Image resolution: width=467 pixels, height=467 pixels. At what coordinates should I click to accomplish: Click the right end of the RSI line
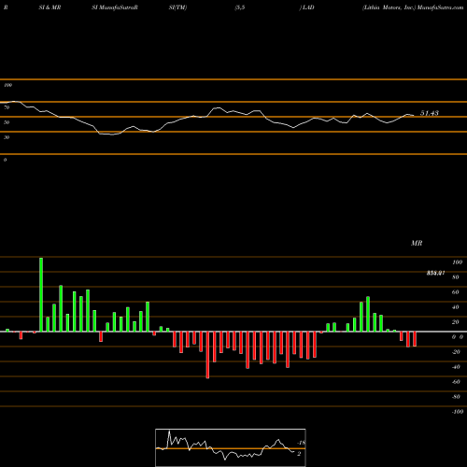(414, 116)
